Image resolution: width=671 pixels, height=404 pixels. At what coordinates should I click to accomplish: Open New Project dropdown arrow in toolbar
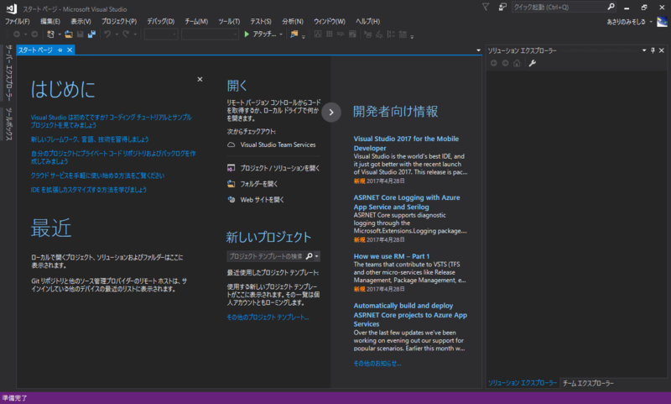coord(59,34)
